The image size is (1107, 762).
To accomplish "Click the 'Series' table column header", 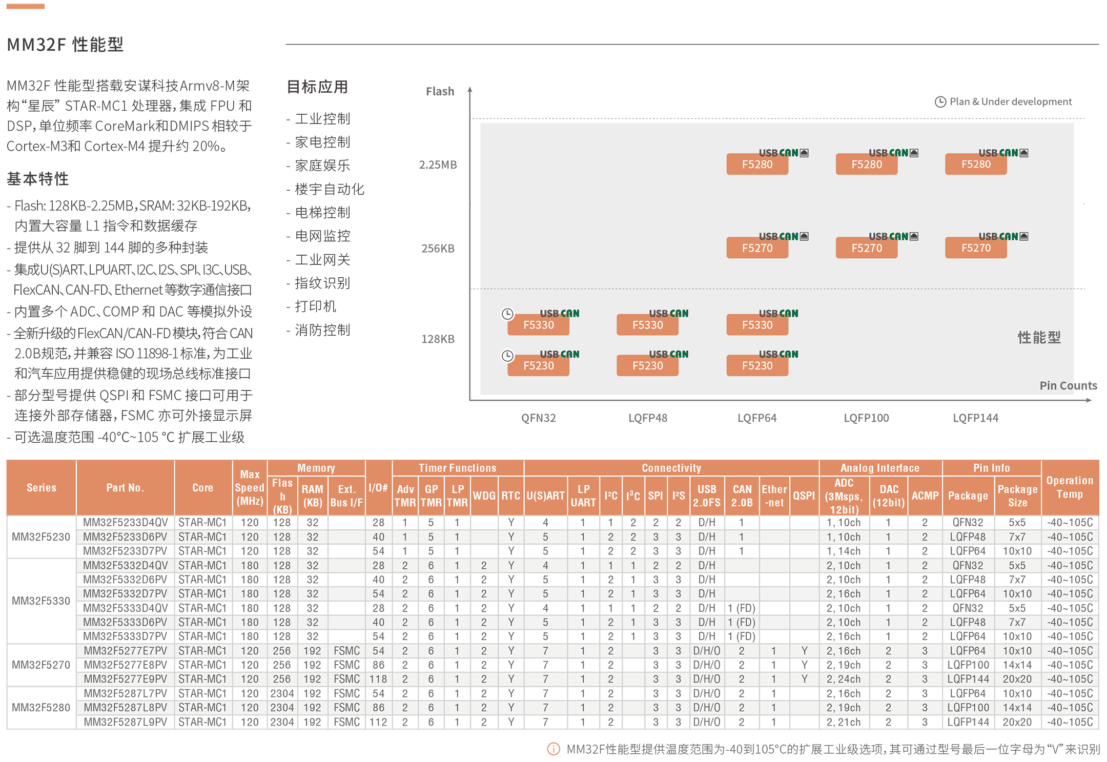I will (x=42, y=487).
